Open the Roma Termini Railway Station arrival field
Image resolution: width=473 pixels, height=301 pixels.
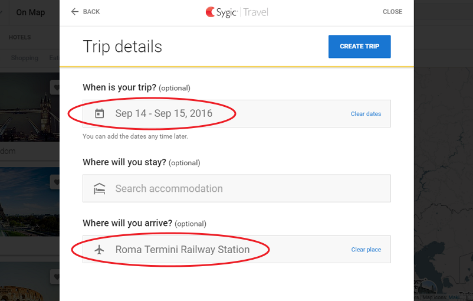[x=182, y=250]
